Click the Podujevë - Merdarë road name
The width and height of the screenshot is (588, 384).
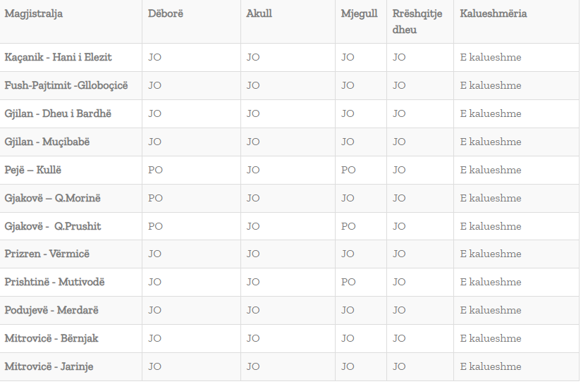[51, 310]
